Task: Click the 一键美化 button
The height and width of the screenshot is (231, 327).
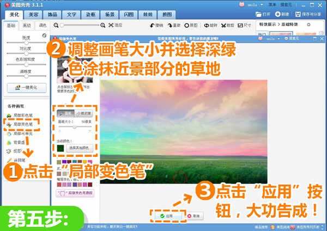Action: [27, 88]
